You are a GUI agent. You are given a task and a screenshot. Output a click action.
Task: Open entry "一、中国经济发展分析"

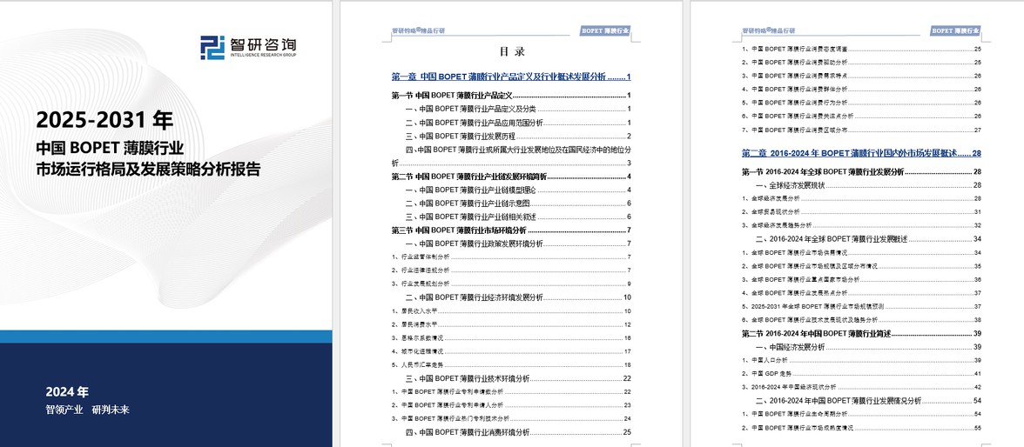click(x=869, y=347)
